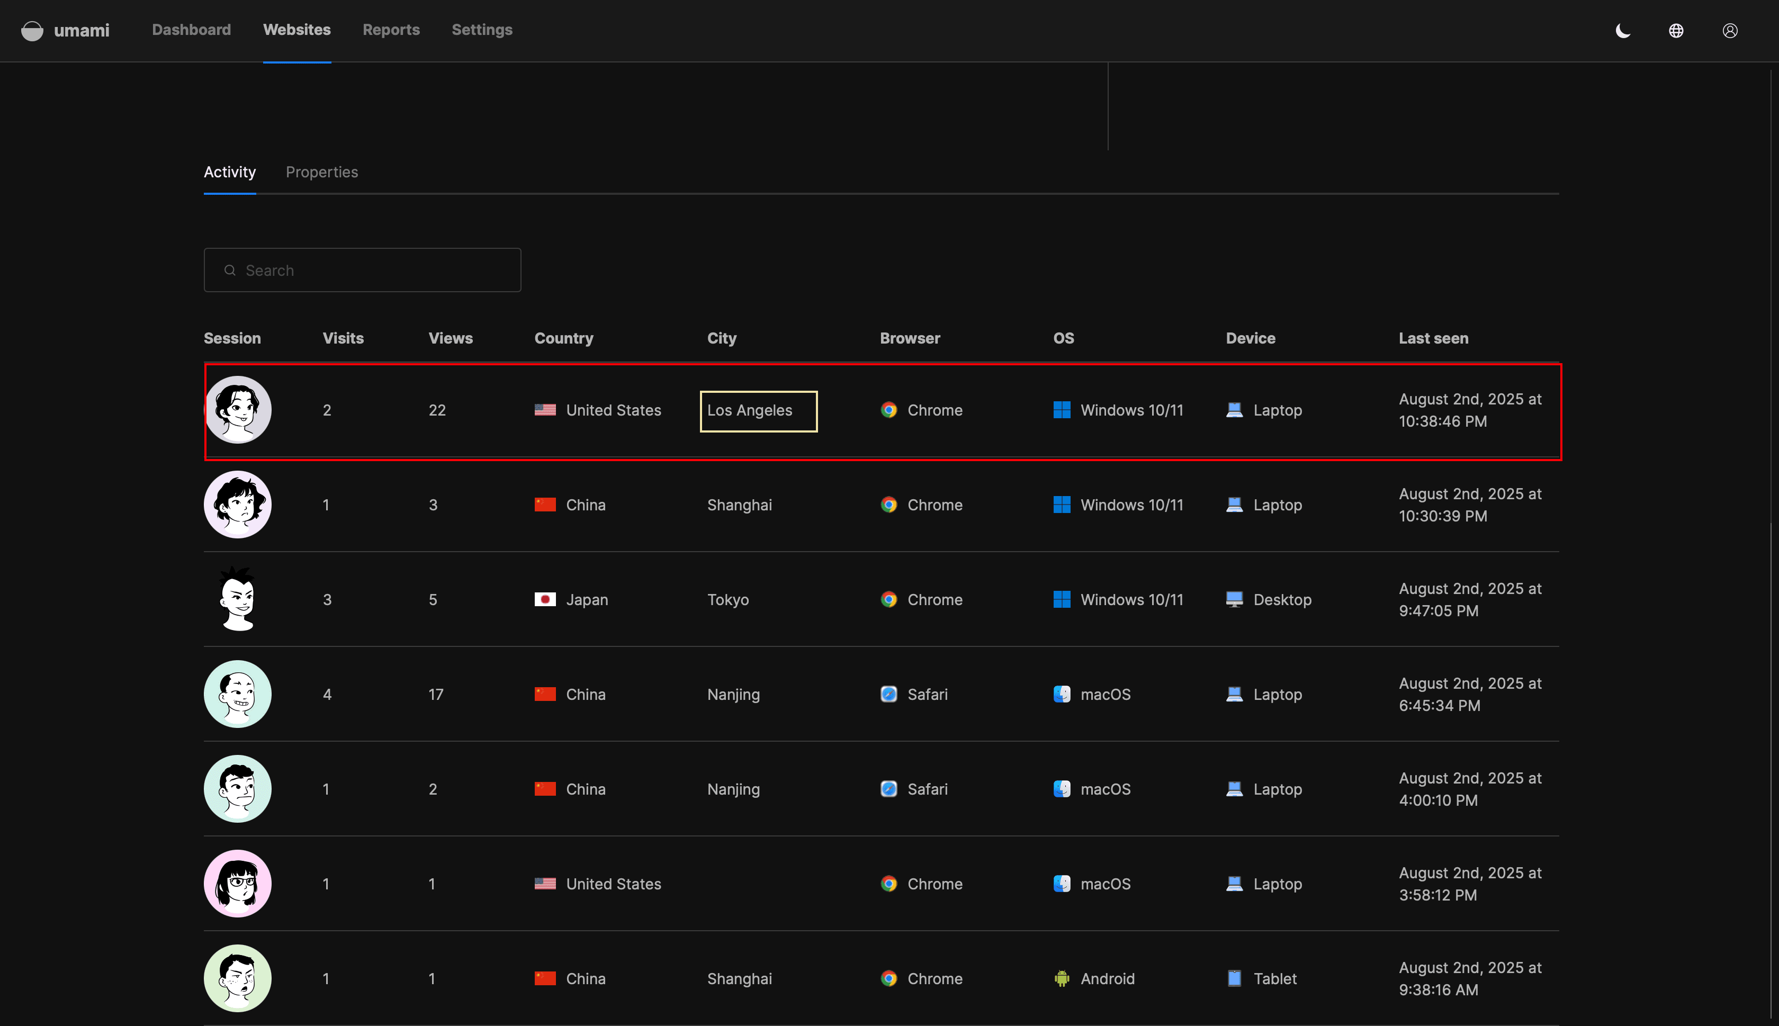Open the Tokyo session avatar
Image resolution: width=1779 pixels, height=1026 pixels.
point(237,599)
